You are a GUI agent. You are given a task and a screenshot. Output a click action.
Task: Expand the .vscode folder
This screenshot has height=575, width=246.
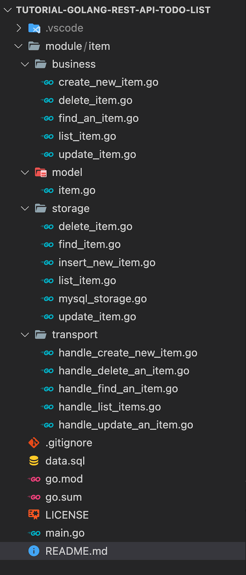point(18,28)
